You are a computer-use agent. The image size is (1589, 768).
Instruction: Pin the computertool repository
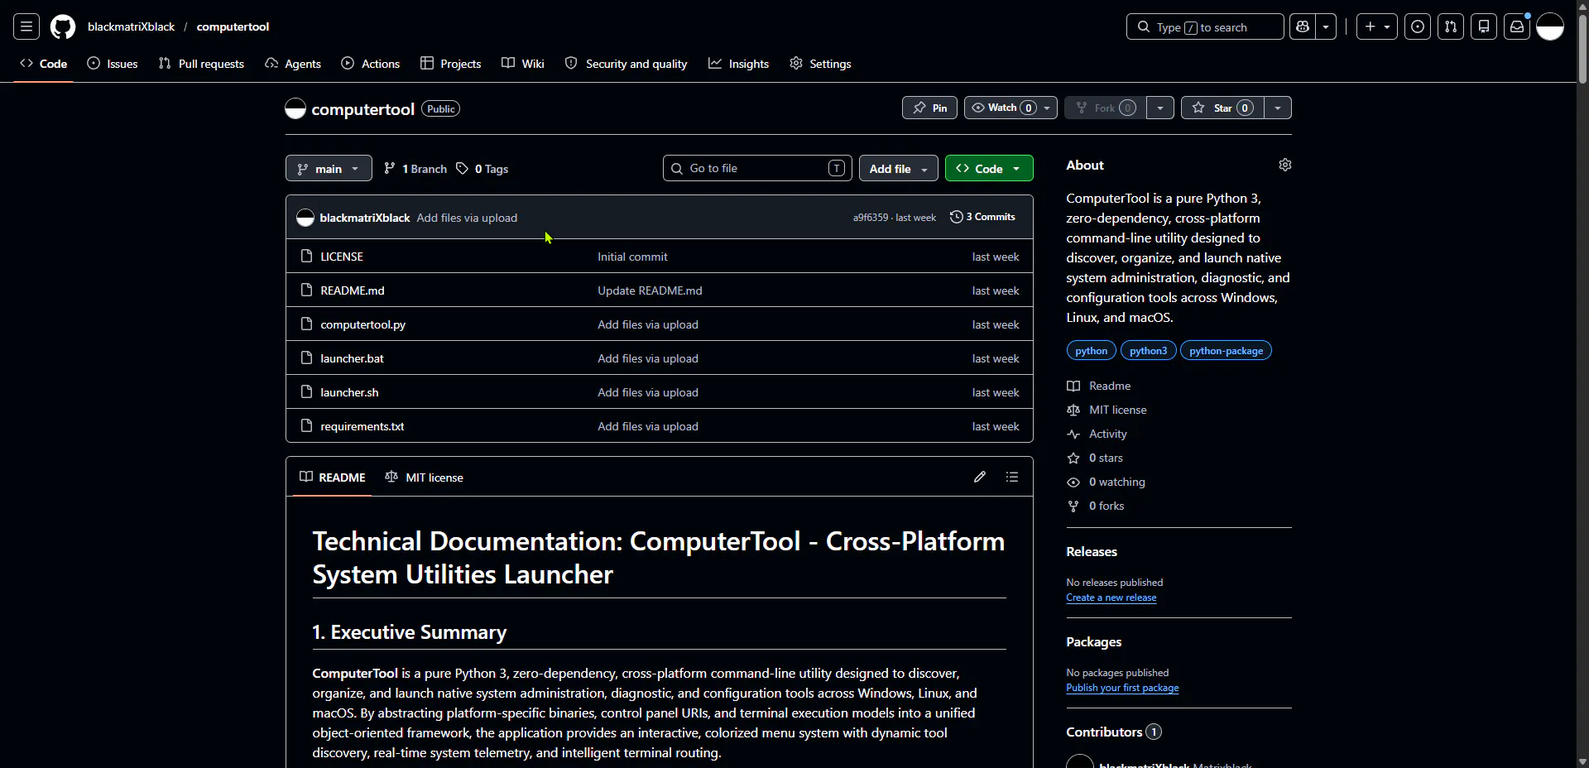929,108
